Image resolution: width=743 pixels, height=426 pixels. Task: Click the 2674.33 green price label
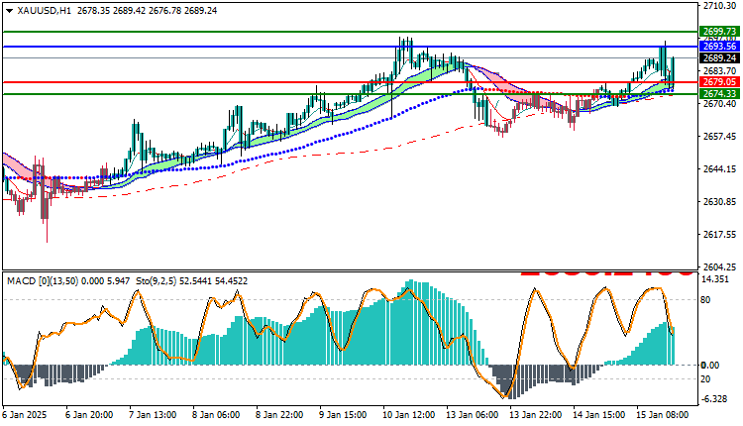coord(719,94)
